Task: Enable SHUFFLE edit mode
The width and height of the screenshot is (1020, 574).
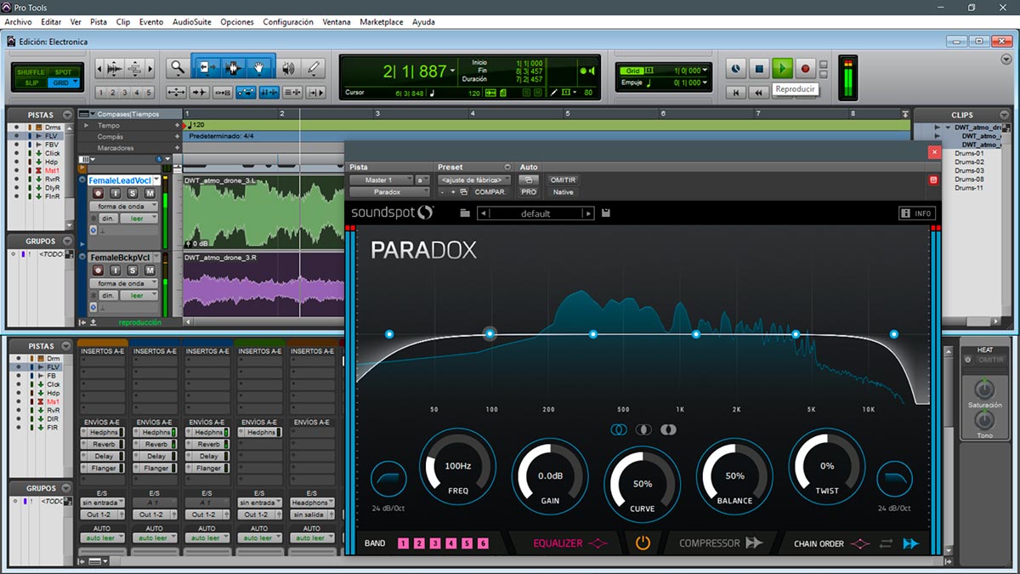Action: [31, 72]
